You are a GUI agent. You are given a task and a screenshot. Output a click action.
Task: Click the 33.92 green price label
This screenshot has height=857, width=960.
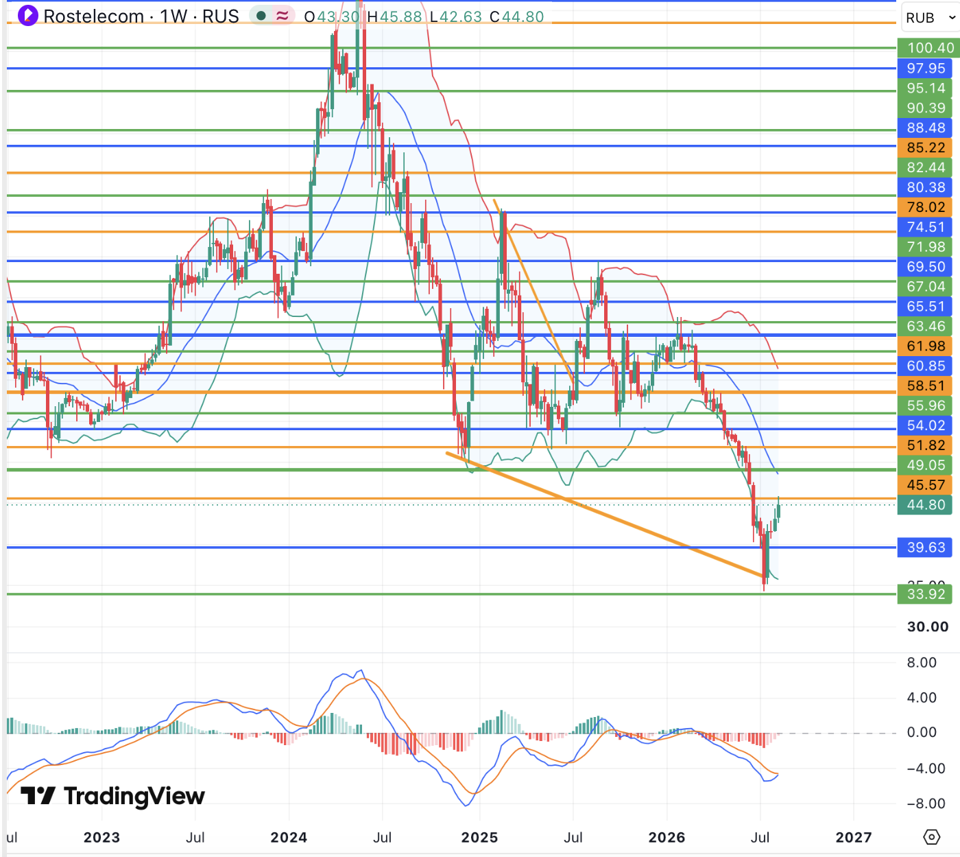[x=925, y=594]
